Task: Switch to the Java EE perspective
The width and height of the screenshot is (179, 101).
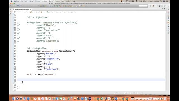Action: 155,6
